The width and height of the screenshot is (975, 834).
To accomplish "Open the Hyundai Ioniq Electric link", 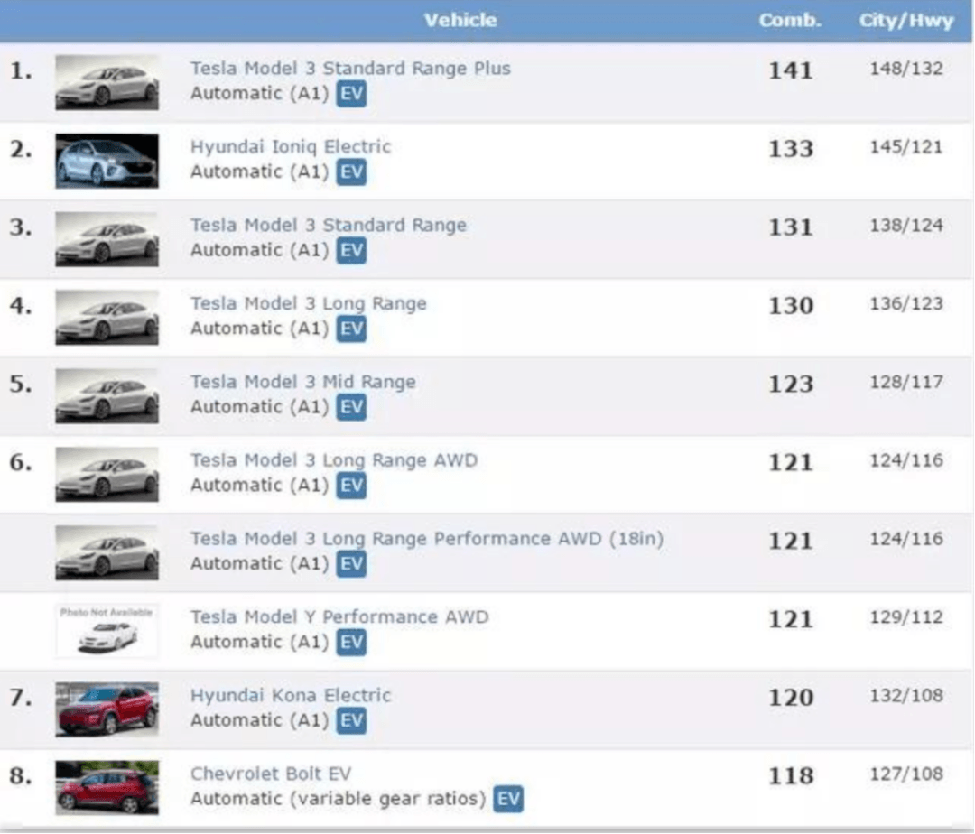I will click(291, 147).
